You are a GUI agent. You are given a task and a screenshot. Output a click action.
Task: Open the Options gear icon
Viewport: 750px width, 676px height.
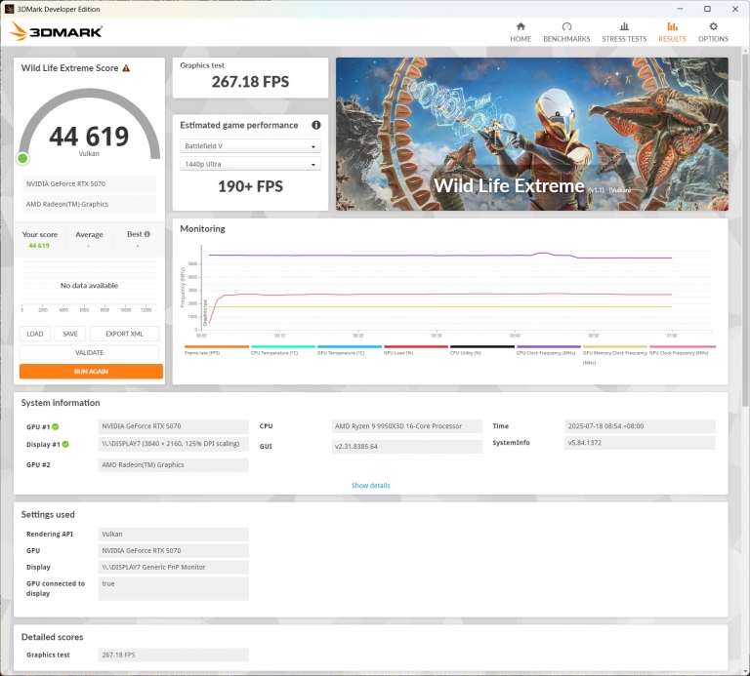713,26
